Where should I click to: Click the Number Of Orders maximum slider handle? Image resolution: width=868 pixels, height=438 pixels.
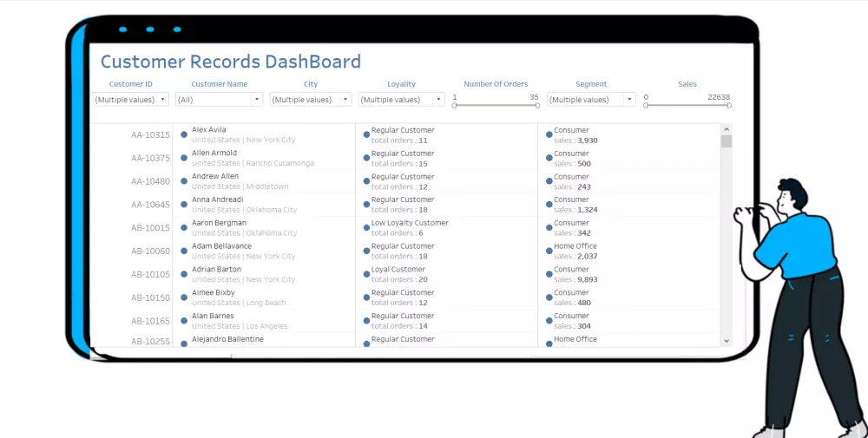point(537,106)
